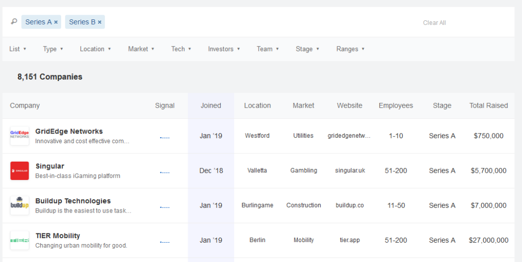Viewport: 522px width, 262px height.
Task: Visit singular.uk website link
Action: 350,170
